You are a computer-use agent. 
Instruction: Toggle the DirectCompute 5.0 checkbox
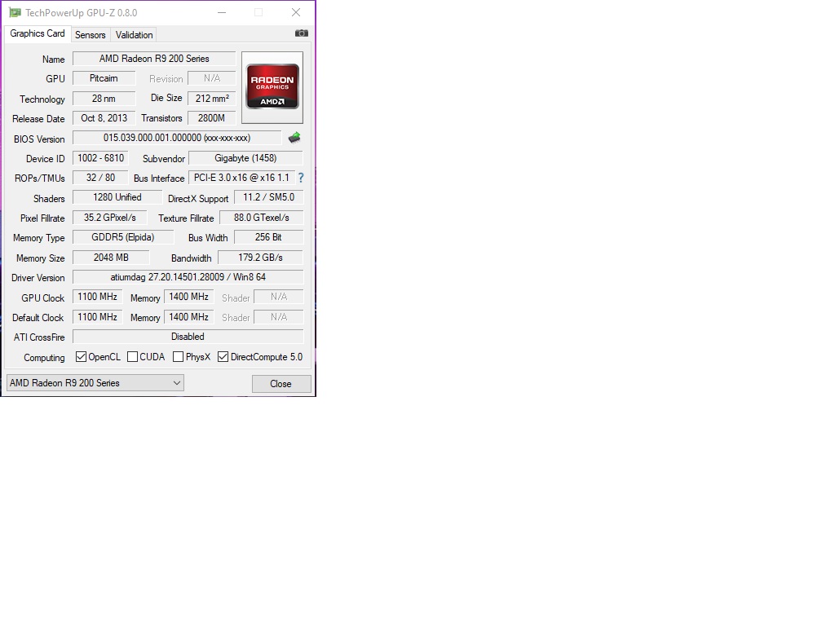[223, 357]
